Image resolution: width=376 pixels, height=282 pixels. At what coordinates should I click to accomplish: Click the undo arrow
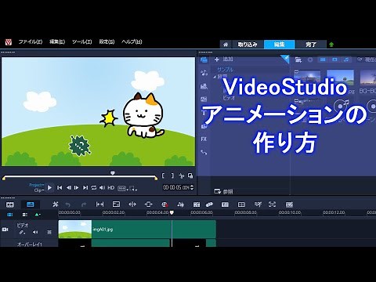pos(68,204)
